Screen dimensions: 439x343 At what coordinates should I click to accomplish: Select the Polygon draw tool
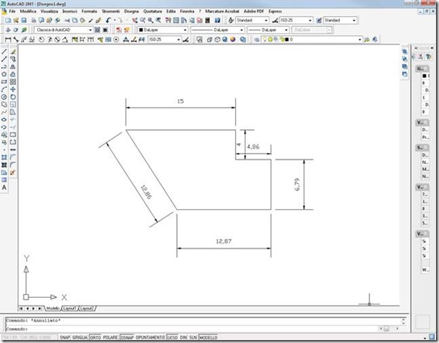[x=4, y=74]
